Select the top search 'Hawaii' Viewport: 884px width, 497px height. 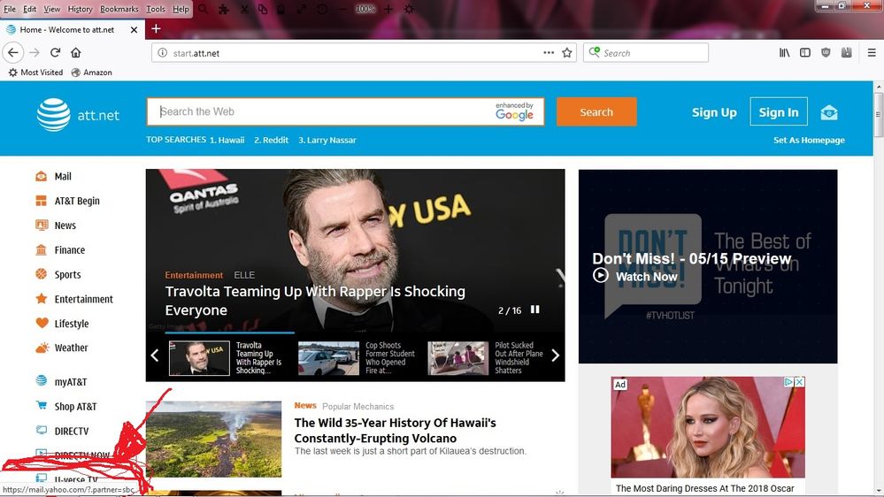point(231,140)
